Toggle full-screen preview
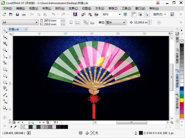The height and width of the screenshot is (138, 185). point(125,14)
